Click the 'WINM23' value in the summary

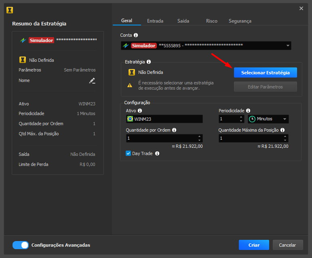click(87, 104)
